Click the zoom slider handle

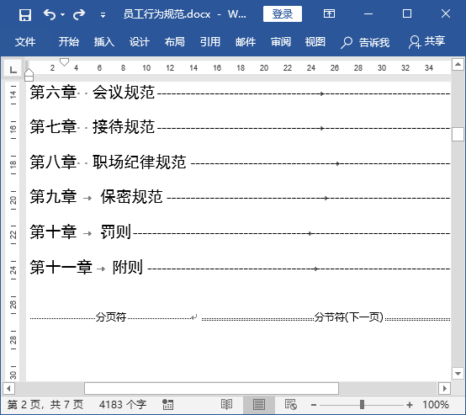pyautogui.click(x=362, y=405)
